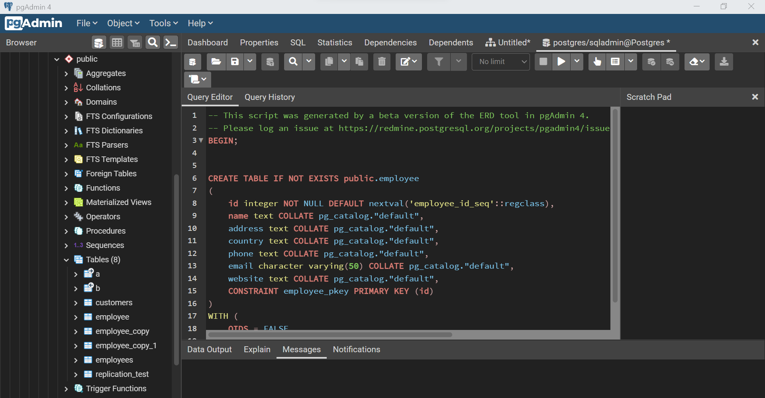Screen dimensions: 765x398
Task: Select the employee_copy table
Action: (x=122, y=331)
